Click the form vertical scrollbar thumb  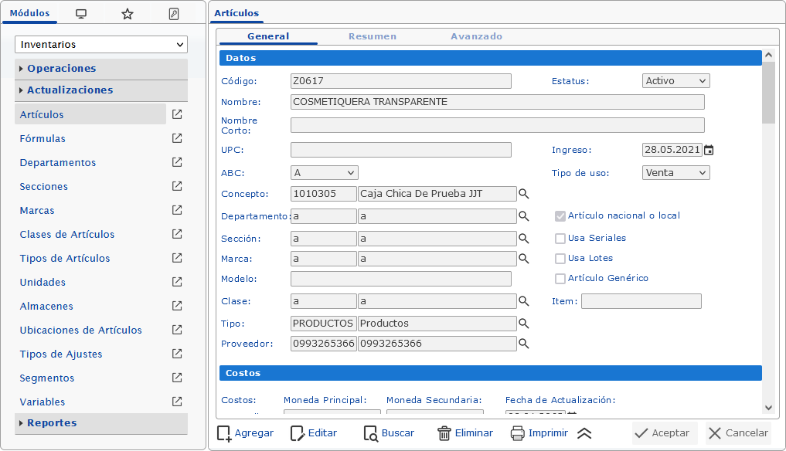point(768,93)
